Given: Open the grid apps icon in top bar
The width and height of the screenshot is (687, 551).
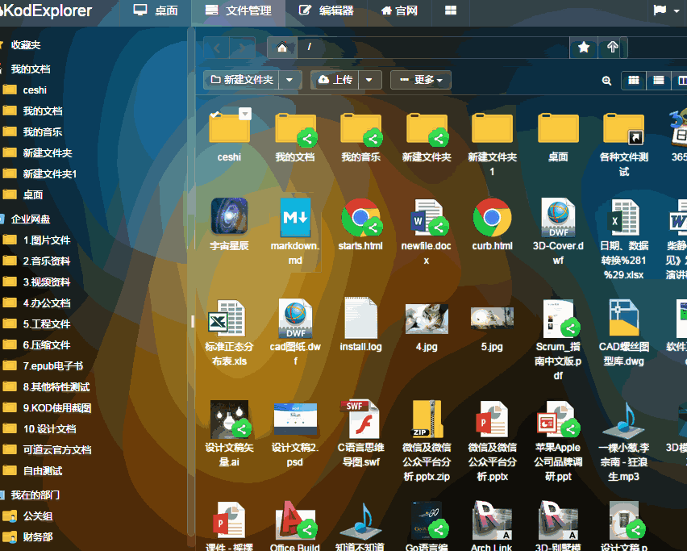Looking at the screenshot, I should pos(451,10).
